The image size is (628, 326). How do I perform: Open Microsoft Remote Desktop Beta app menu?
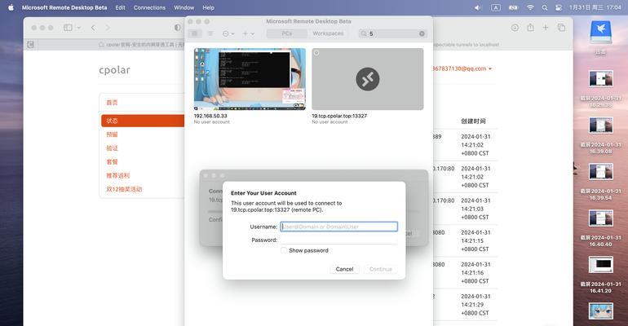click(x=64, y=7)
